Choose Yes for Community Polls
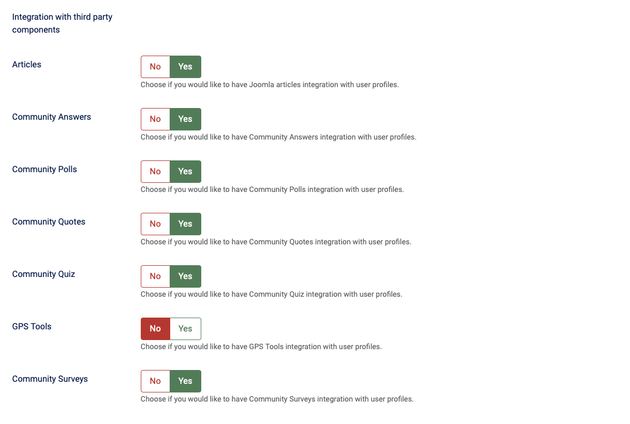This screenshot has width=630, height=424. (185, 172)
